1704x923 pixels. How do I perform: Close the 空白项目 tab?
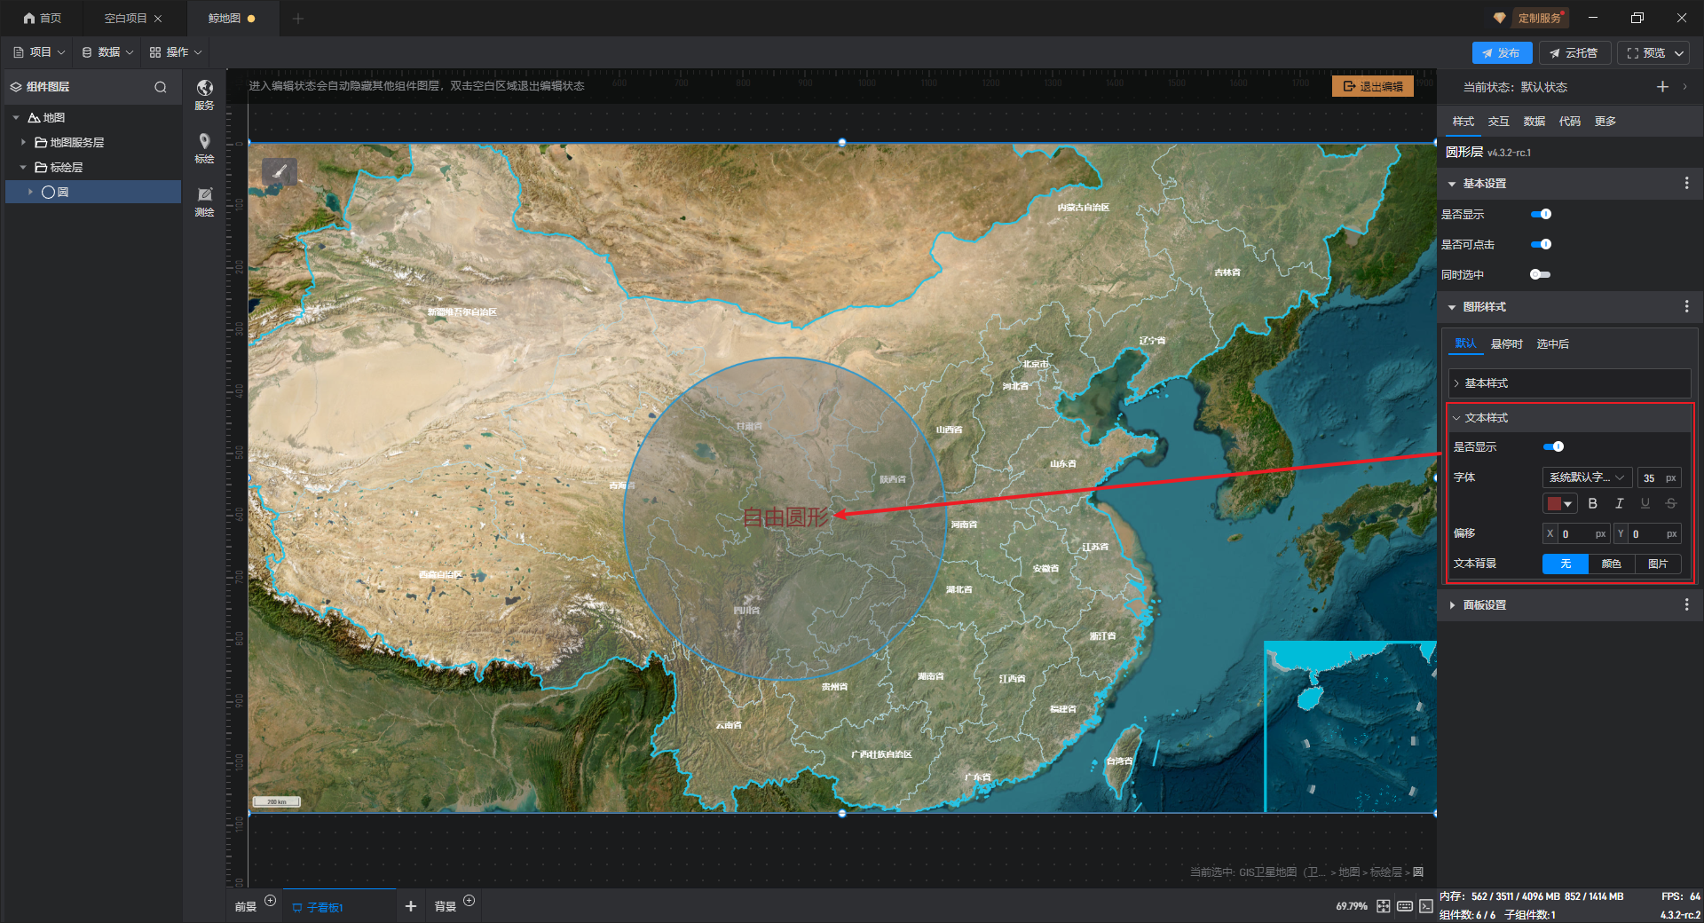tap(158, 19)
